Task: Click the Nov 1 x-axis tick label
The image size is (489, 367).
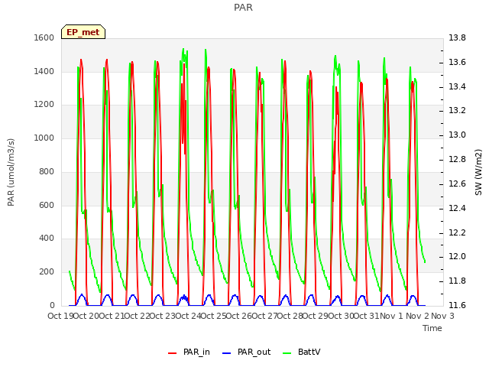Action: 392,316
